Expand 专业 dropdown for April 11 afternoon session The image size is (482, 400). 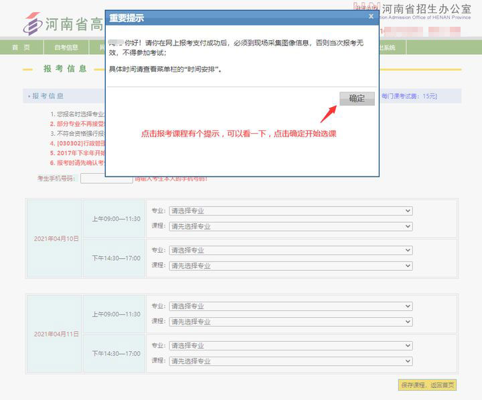coord(290,346)
